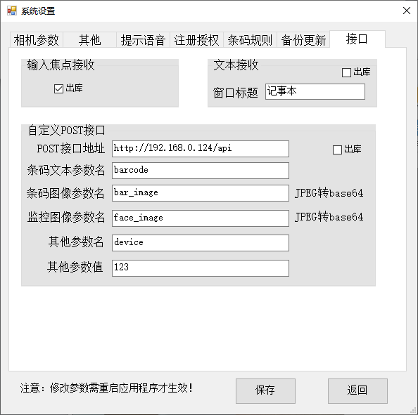Click the 返回 button
Image resolution: width=418 pixels, height=415 pixels.
coord(357,391)
